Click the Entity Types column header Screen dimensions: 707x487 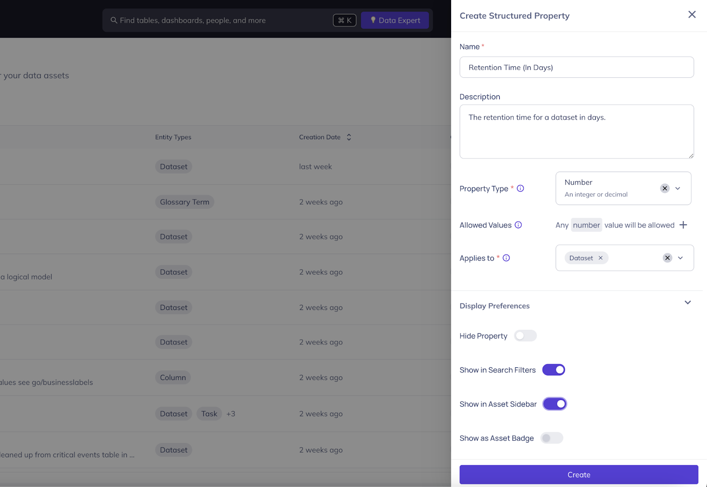tap(173, 137)
